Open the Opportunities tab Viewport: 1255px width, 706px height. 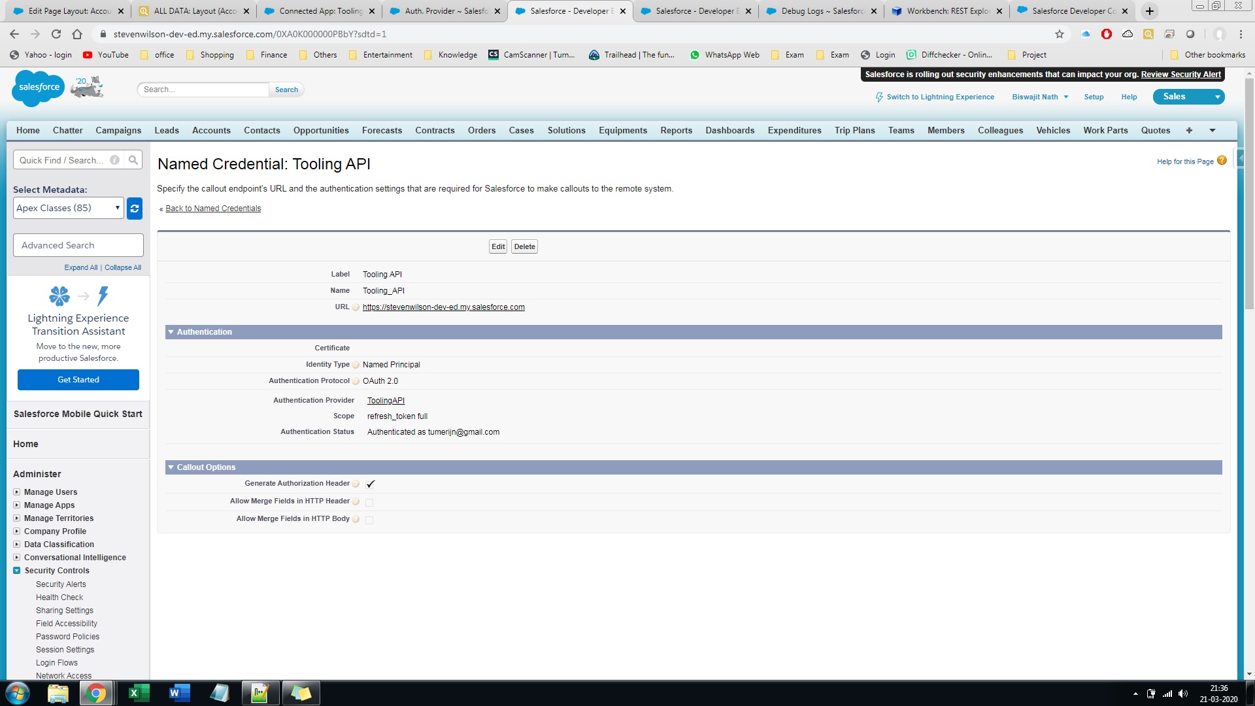[321, 131]
